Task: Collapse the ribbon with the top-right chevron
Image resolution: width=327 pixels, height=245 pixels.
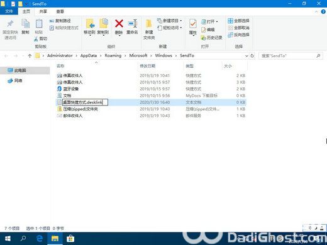Action: [316, 12]
